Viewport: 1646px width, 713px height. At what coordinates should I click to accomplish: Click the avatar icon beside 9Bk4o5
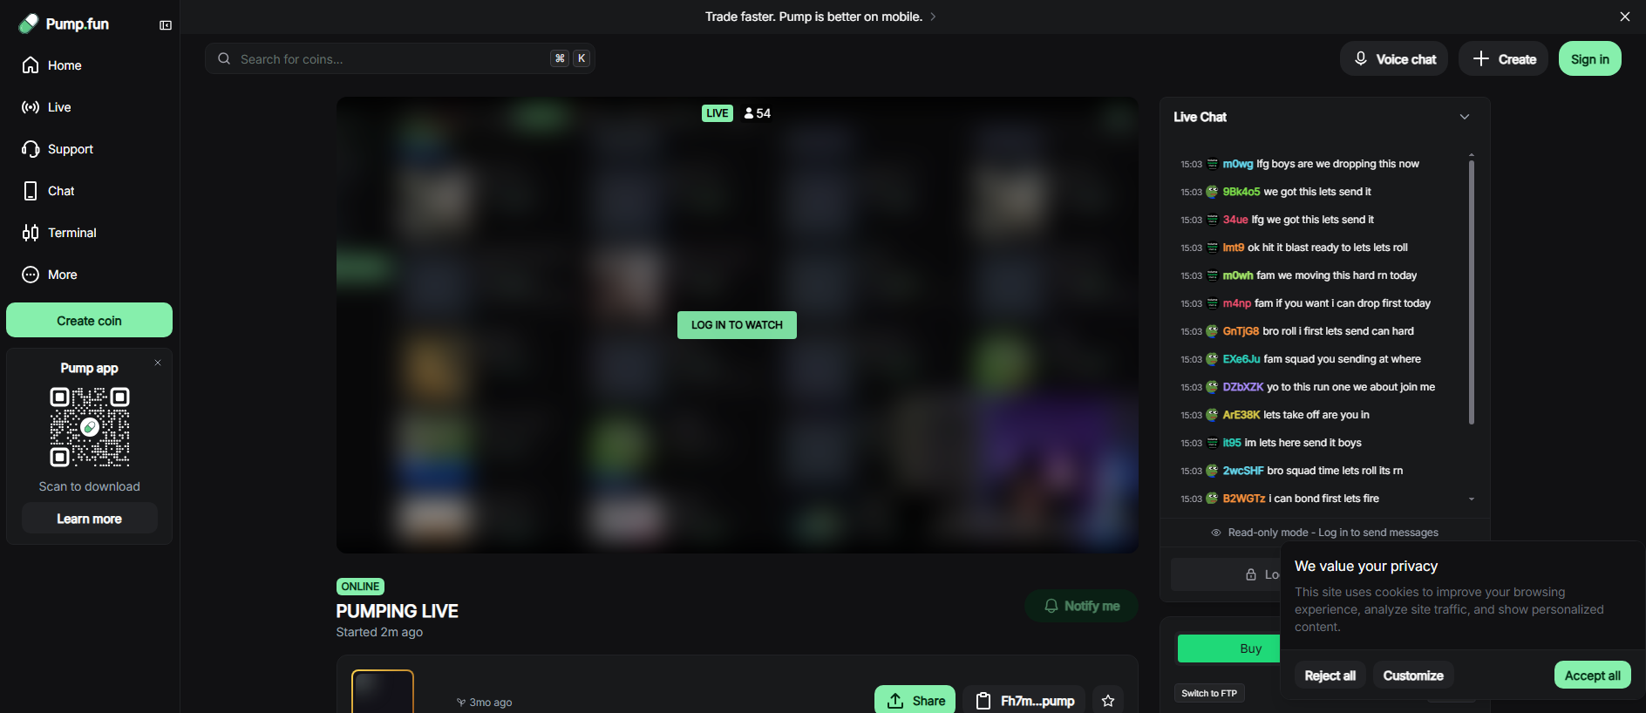click(1212, 192)
